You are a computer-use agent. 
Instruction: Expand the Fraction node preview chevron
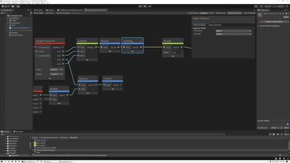[113, 89]
